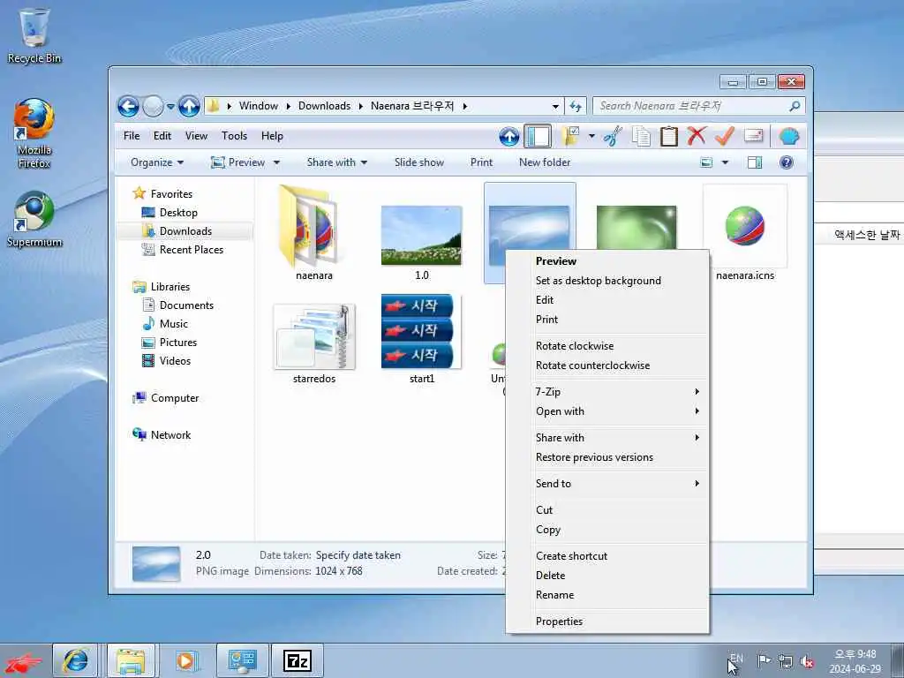This screenshot has width=904, height=678.
Task: Open the File menu
Action: [132, 136]
